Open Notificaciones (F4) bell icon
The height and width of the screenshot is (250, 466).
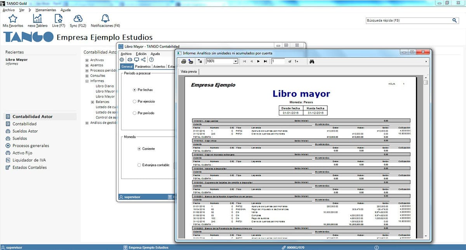pyautogui.click(x=105, y=19)
